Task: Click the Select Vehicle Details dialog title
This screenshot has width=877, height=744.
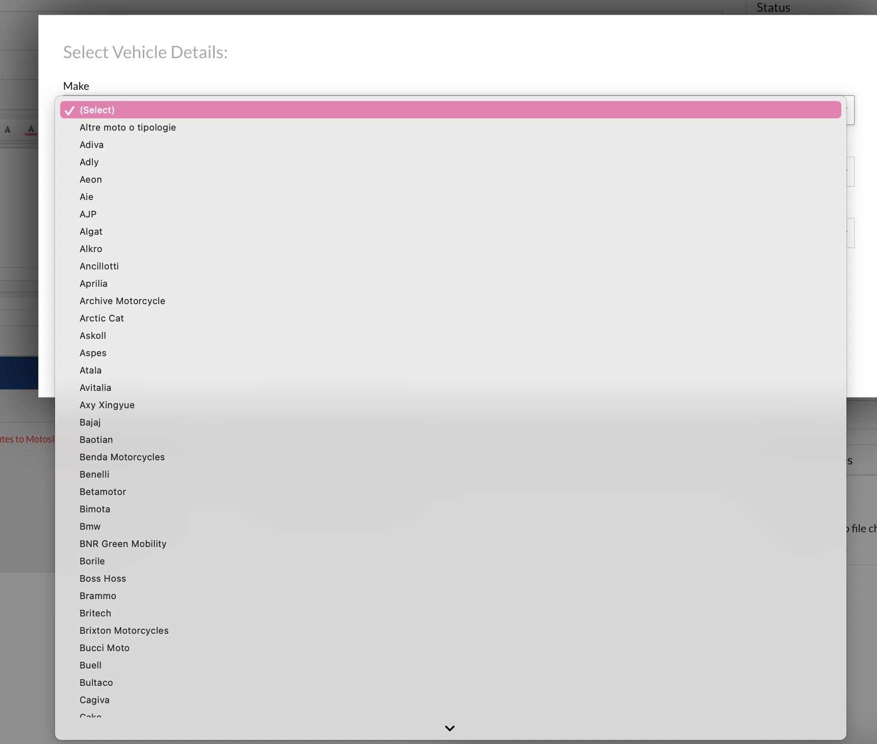Action: point(145,52)
